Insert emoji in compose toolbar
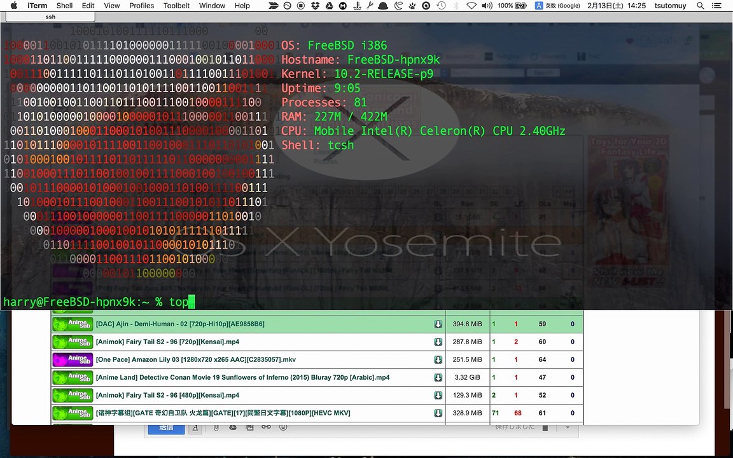 point(283,427)
